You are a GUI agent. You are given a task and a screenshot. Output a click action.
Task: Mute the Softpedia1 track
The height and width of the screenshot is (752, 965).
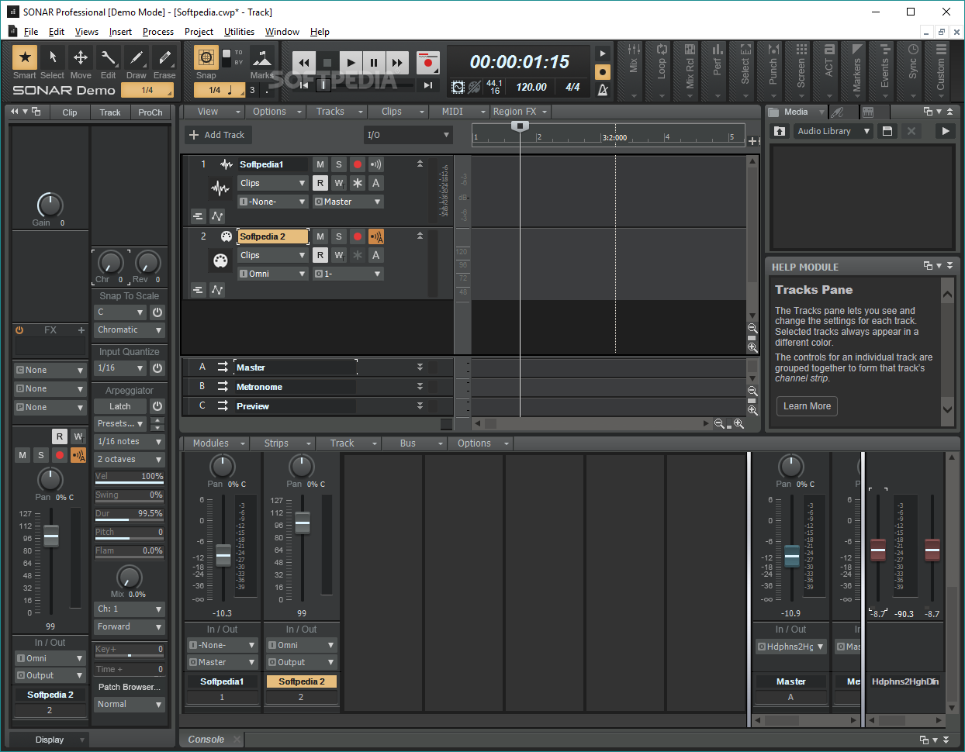click(x=320, y=164)
